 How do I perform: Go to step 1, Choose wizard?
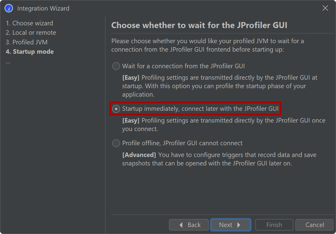29,23
